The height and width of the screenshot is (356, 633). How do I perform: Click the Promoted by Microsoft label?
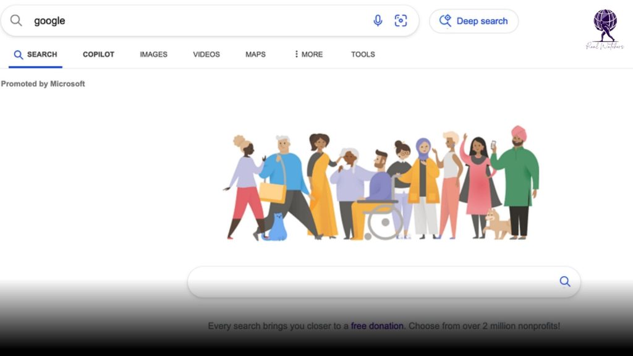[43, 84]
